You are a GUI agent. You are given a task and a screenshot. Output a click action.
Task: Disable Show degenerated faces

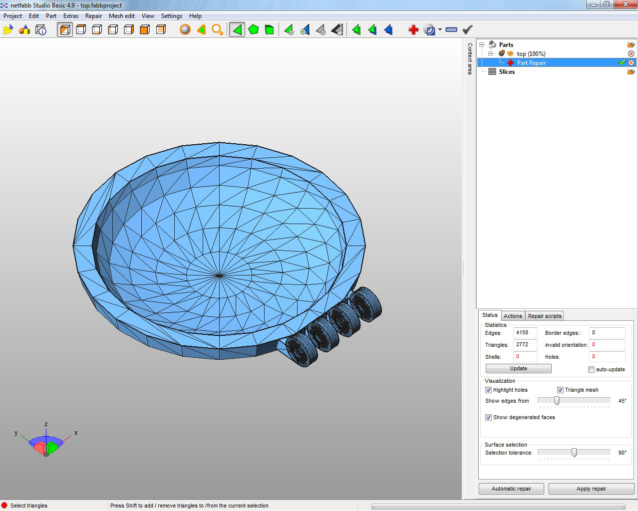(488, 418)
